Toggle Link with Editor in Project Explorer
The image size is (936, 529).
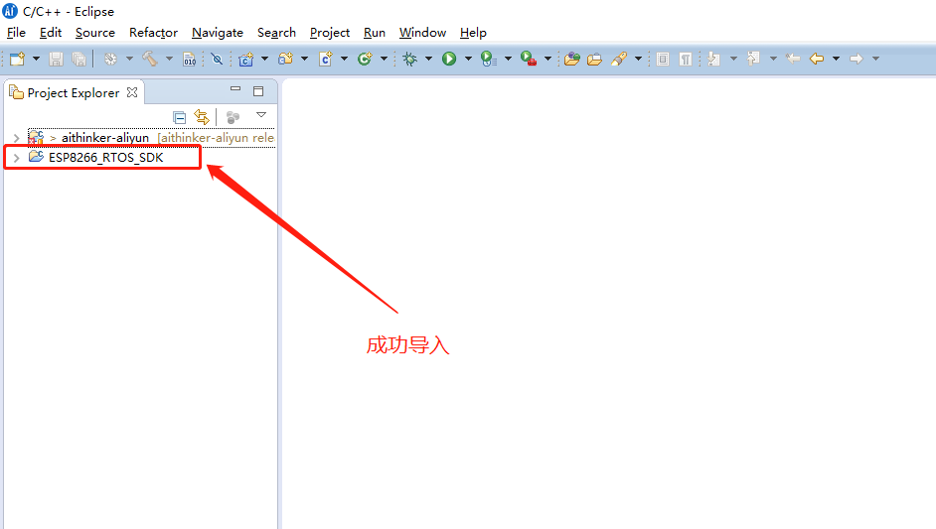[202, 117]
